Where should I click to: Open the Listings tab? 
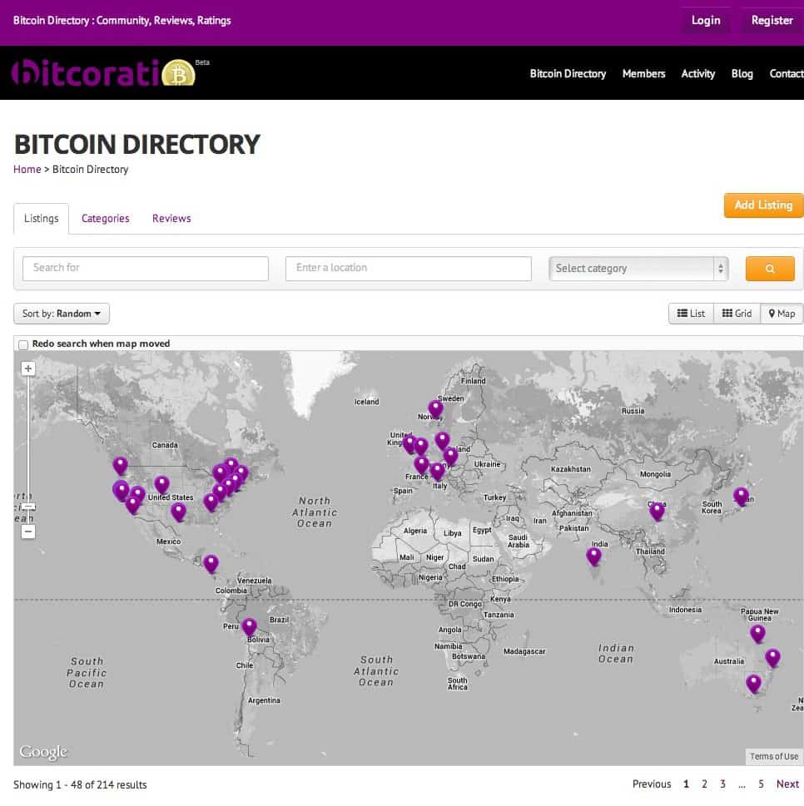tap(41, 219)
